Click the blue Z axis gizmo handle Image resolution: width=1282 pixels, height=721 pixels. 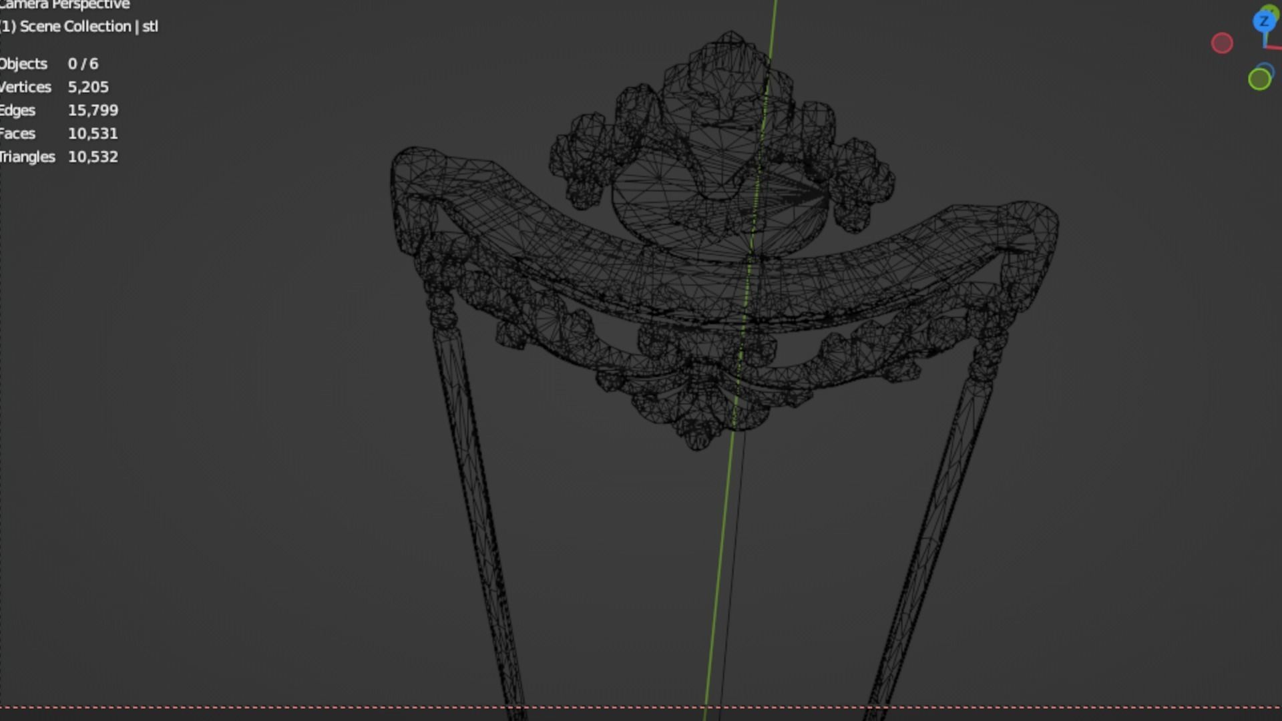pos(1263,22)
